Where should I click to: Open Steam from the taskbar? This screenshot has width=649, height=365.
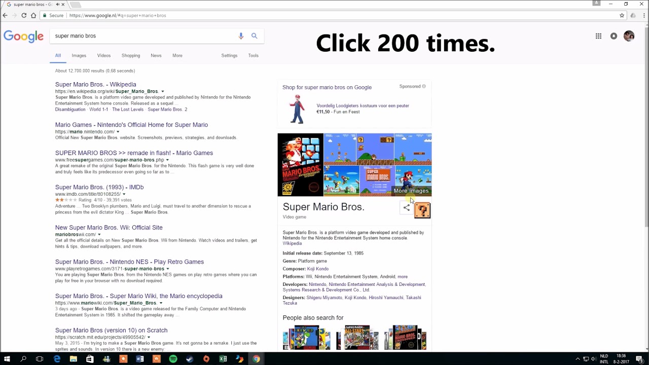click(x=190, y=359)
